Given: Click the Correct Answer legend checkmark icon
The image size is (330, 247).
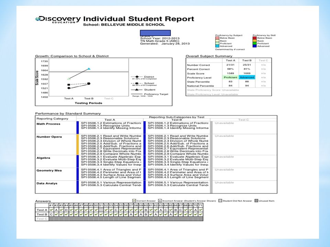Looking at the screenshot, I should (x=134, y=201).
